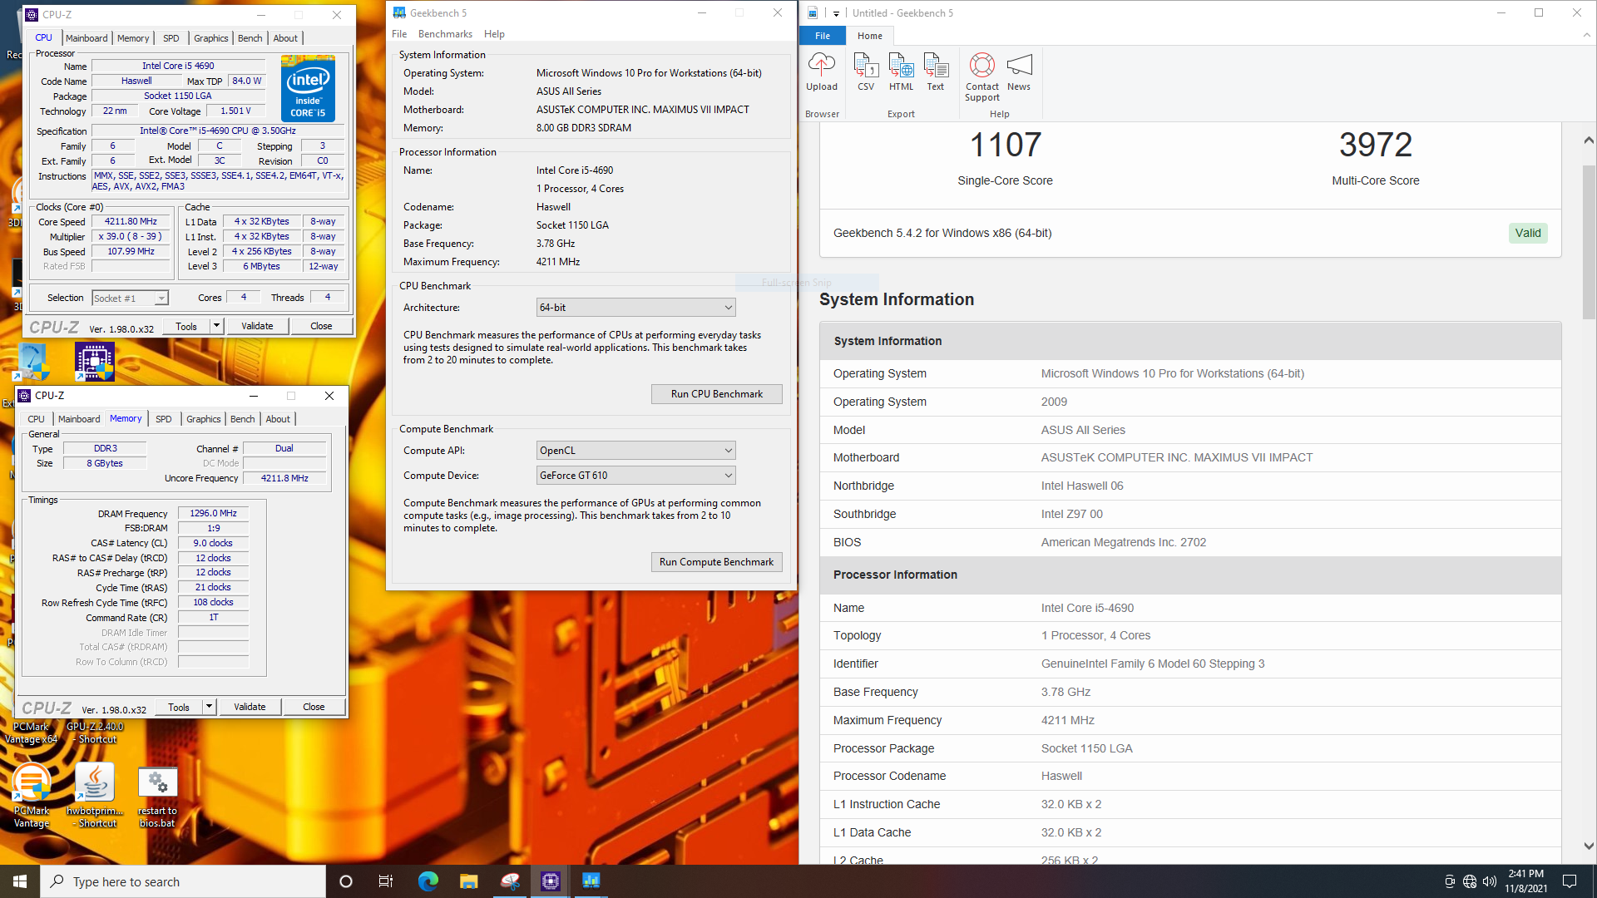Click the results window vertical scrollbar thumb
This screenshot has height=898, width=1597.
[x=1588, y=241]
